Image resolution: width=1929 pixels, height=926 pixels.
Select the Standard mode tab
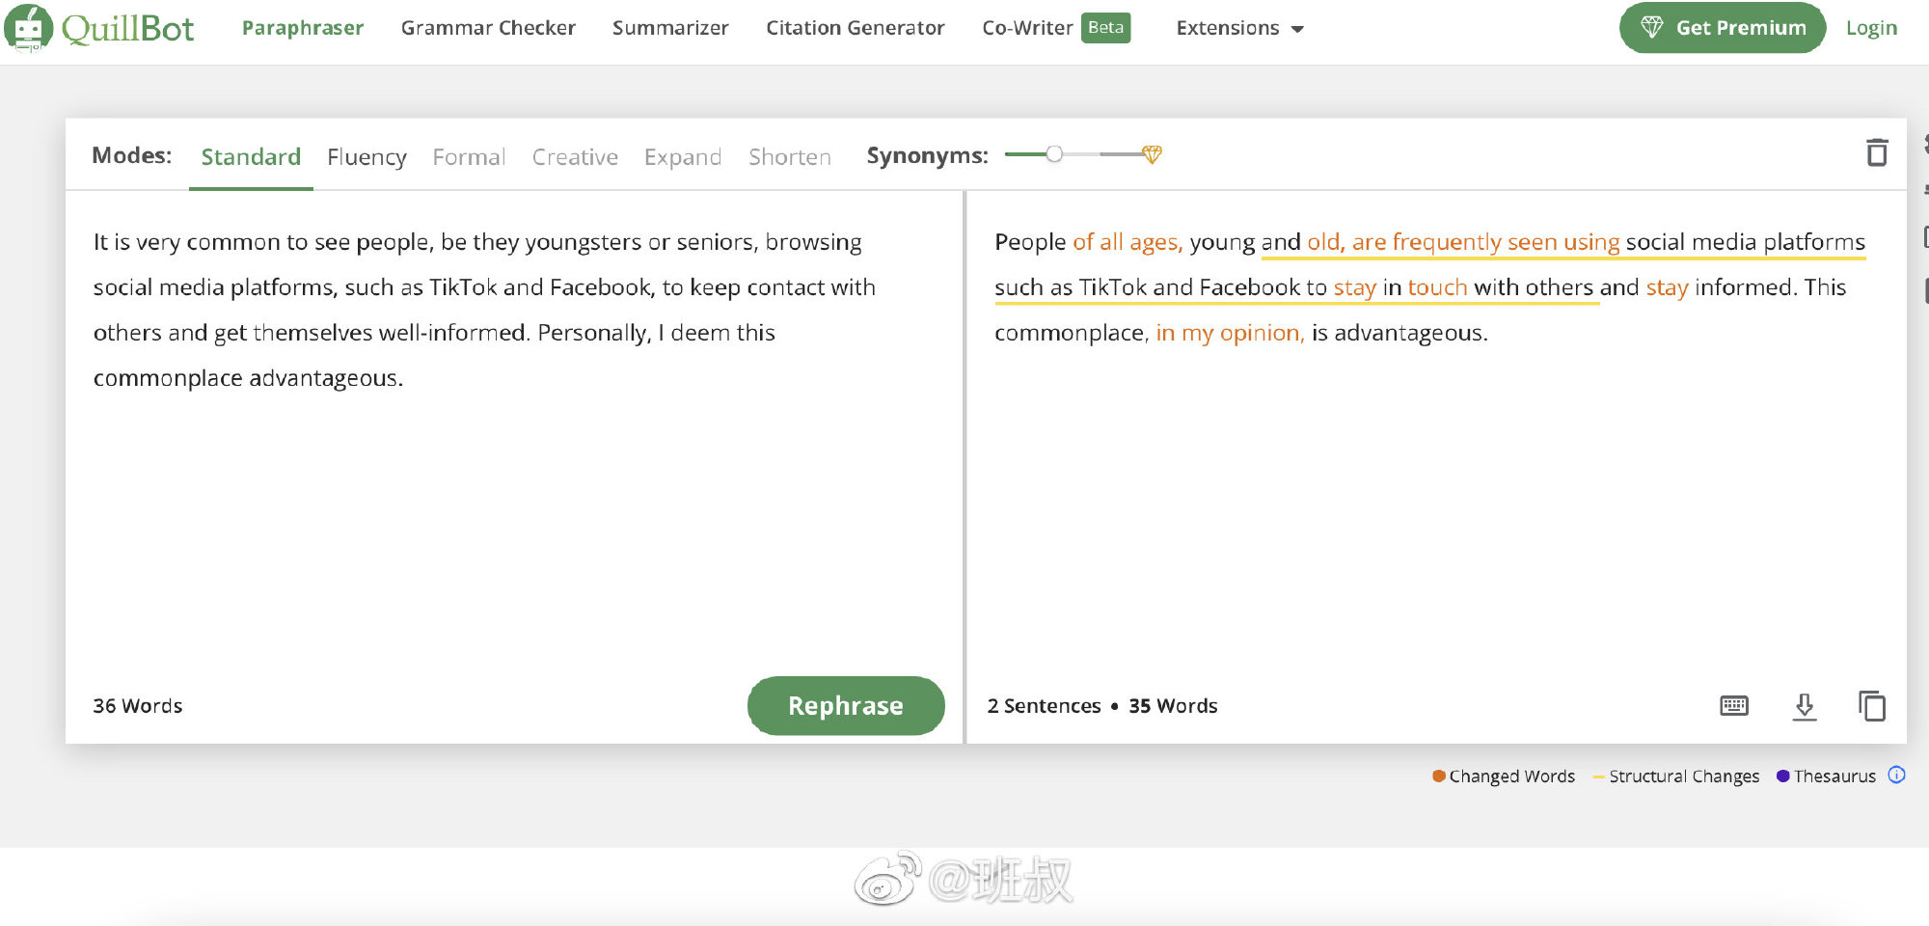tap(251, 156)
